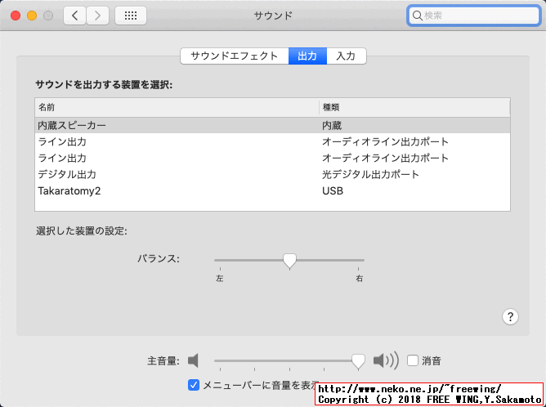Minimize window with yellow button
Viewport: 546px width, 407px height.
tap(32, 16)
